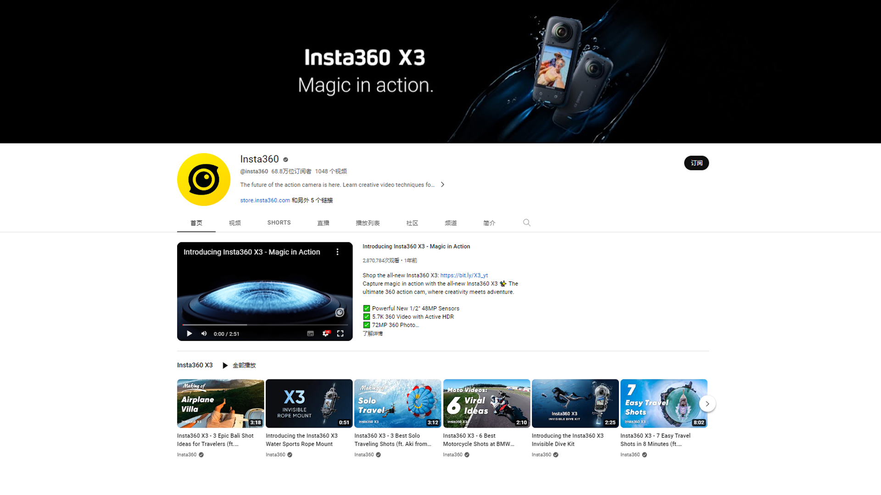Follow the https://bit.ly/X3_yt shop link
Screen dimensions: 881x495
click(463, 275)
